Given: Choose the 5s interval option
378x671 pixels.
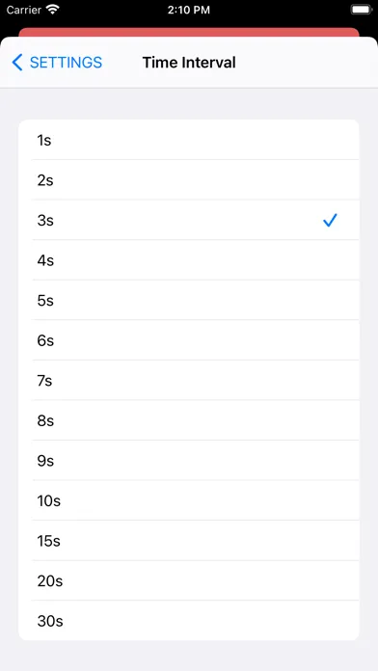Looking at the screenshot, I should tap(189, 301).
